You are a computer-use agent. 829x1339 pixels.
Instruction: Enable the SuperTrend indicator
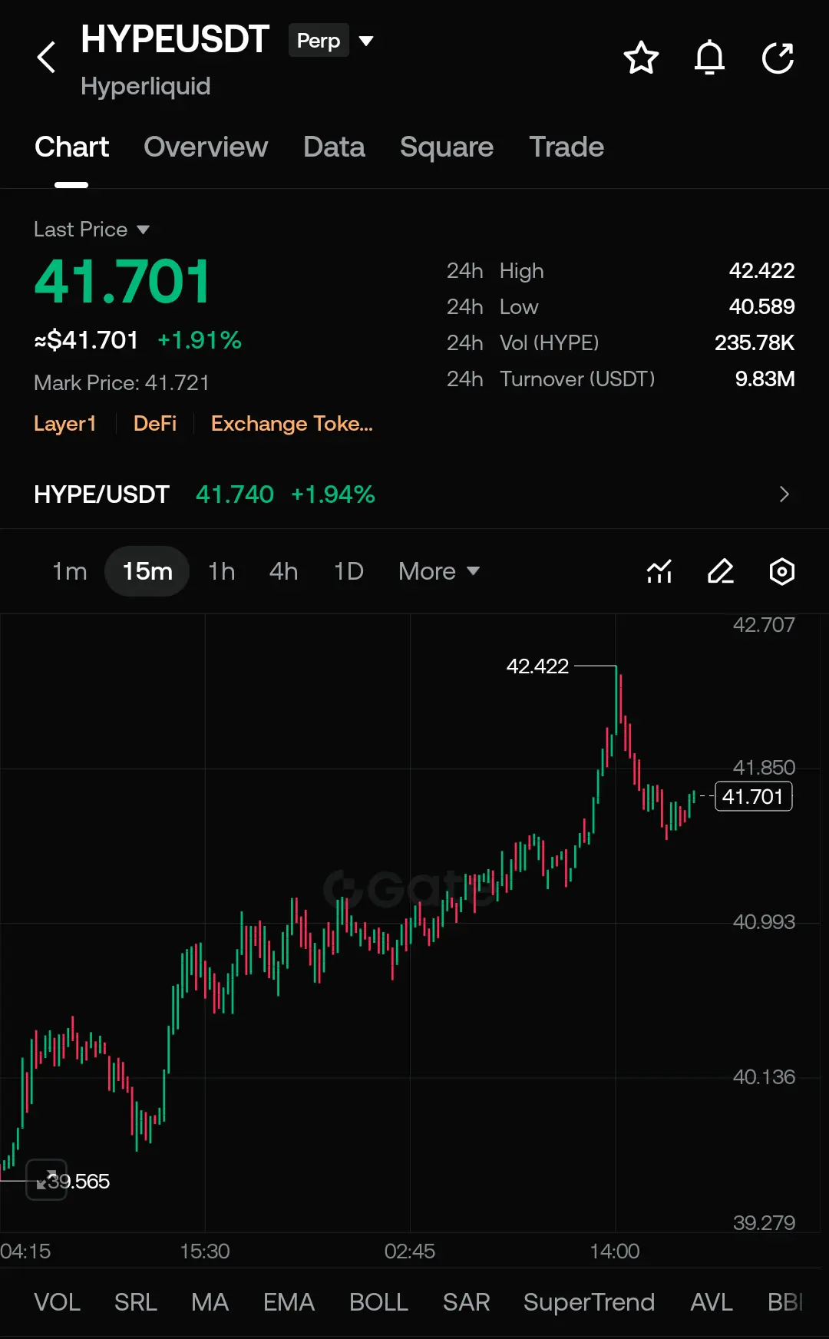pos(589,1302)
